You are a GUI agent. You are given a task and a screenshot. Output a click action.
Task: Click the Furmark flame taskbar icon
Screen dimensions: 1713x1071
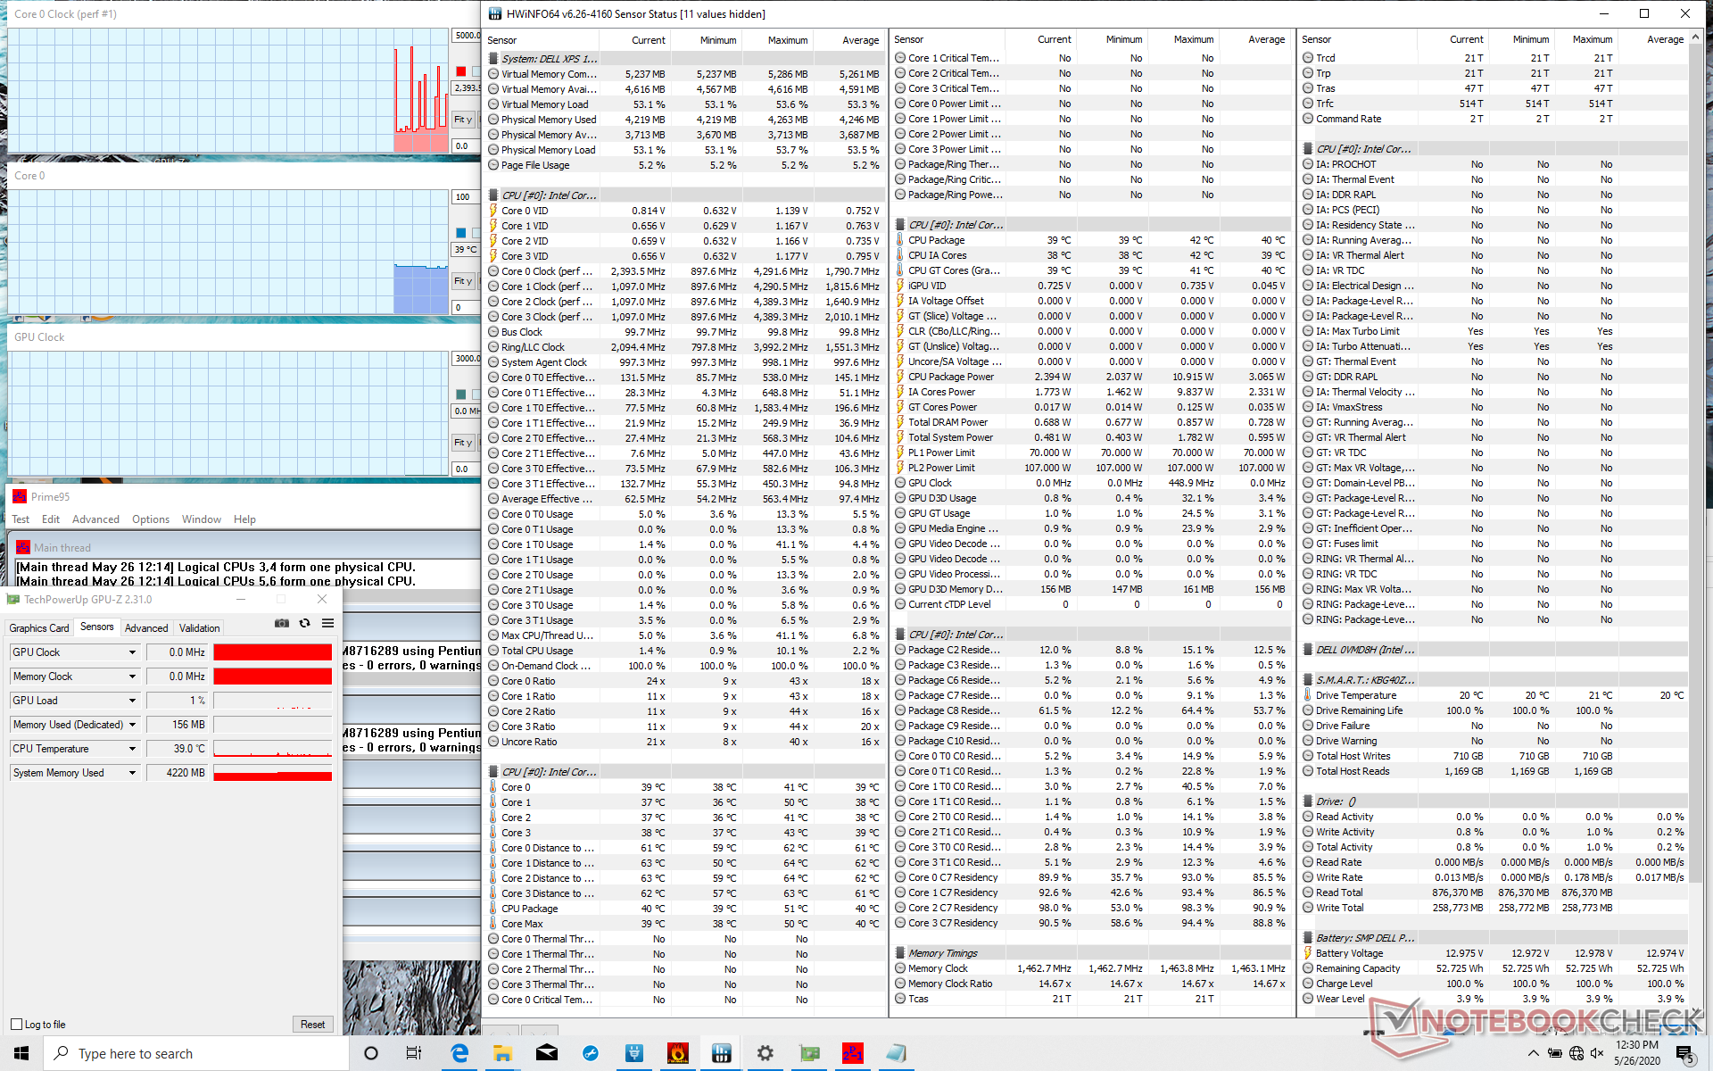point(677,1053)
